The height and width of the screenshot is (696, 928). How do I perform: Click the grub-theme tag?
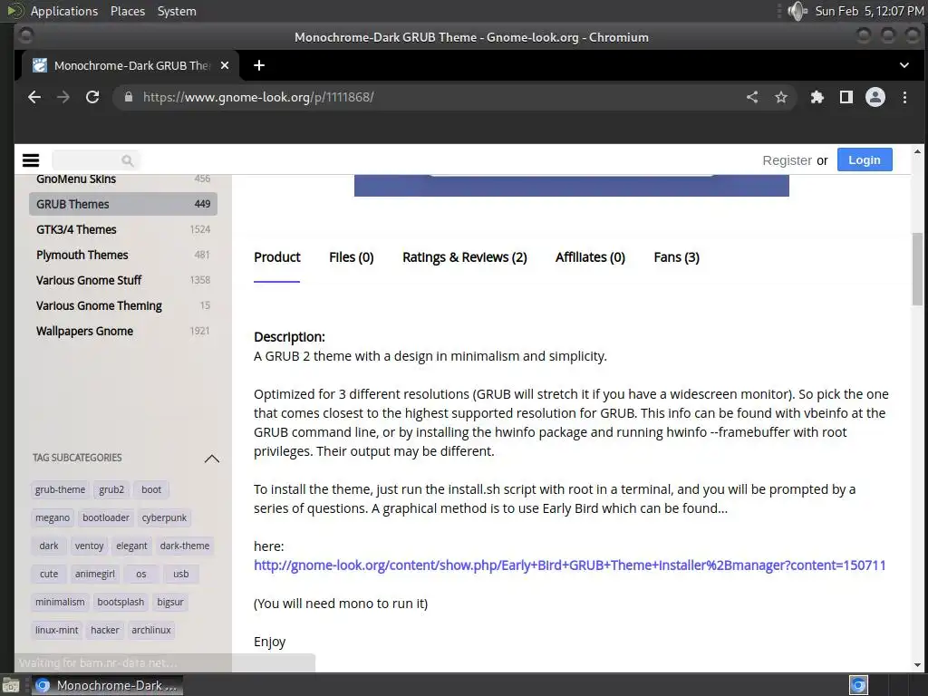[60, 489]
